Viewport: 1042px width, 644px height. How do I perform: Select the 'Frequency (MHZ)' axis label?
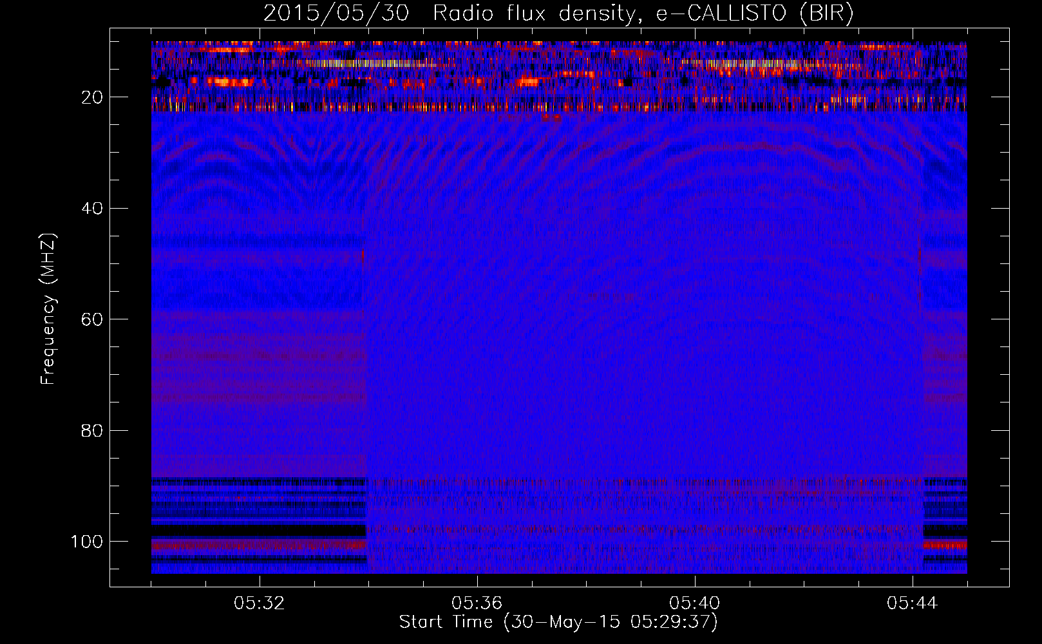coord(48,309)
